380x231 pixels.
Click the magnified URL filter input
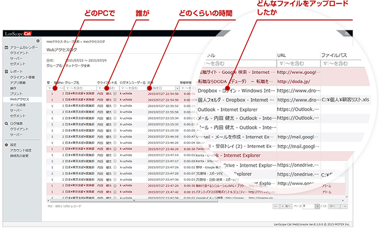[x=298, y=63]
